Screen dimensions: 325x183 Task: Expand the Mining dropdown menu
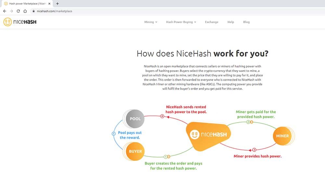(x=150, y=22)
